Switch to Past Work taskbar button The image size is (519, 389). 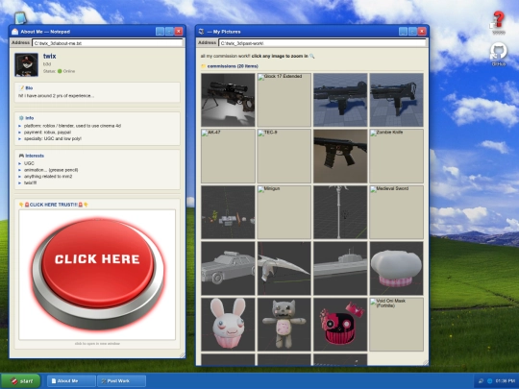(x=121, y=381)
